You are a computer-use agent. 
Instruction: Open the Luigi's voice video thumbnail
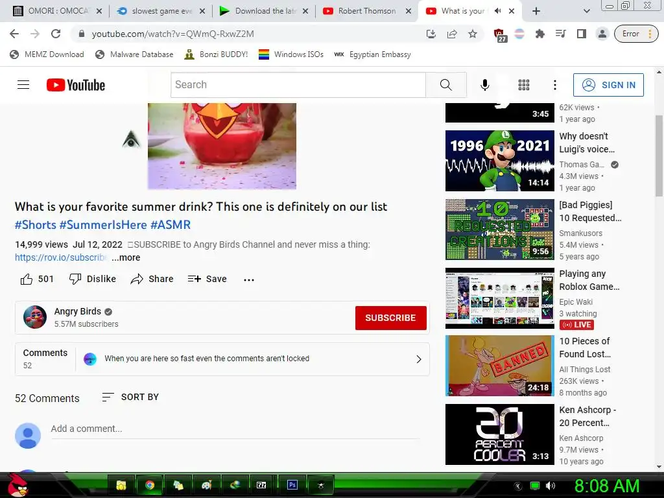[500, 161]
